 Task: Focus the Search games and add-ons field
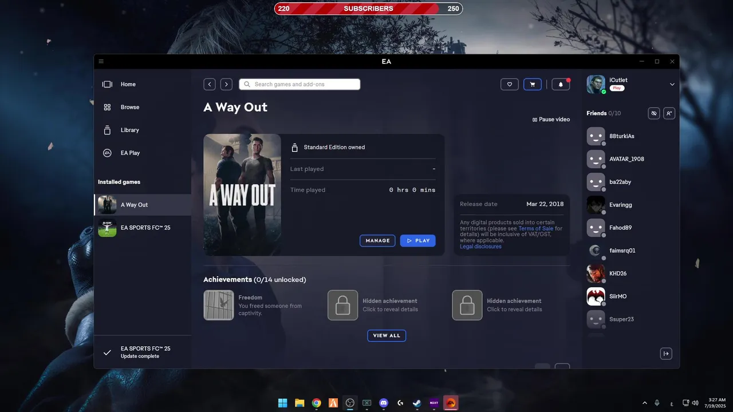pos(299,84)
